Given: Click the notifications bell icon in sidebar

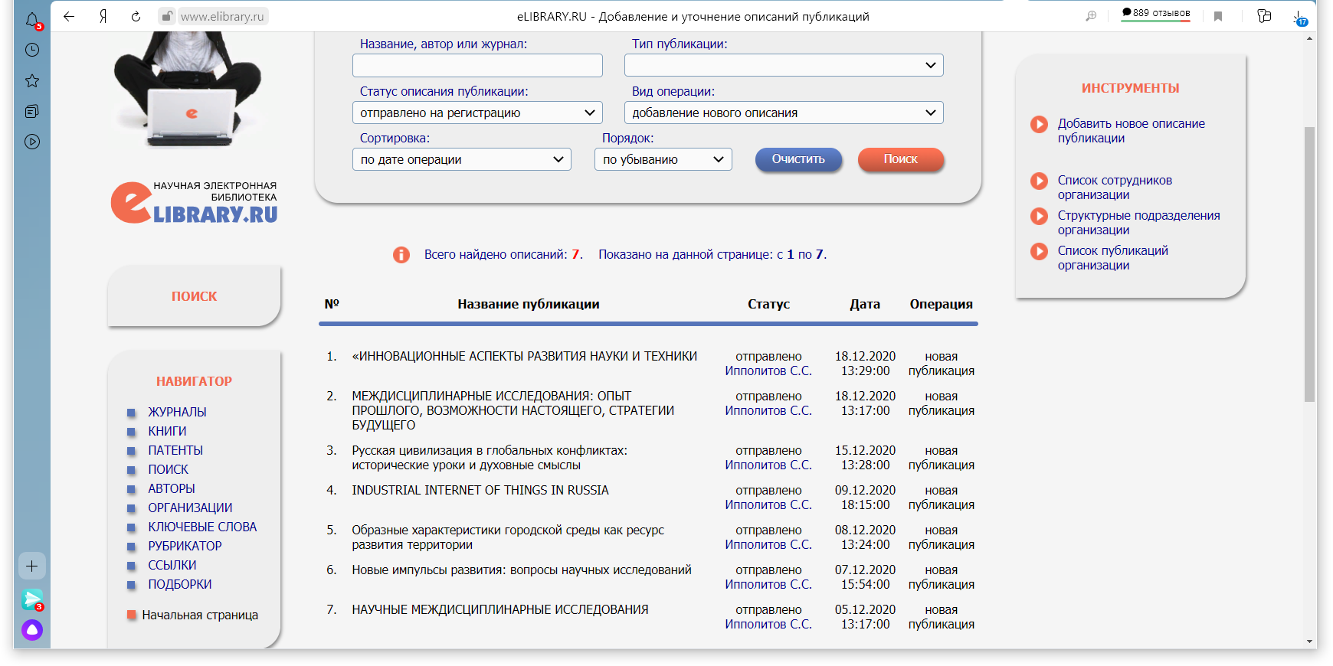Looking at the screenshot, I should coord(31,20).
